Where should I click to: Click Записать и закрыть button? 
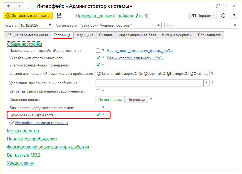point(28,16)
